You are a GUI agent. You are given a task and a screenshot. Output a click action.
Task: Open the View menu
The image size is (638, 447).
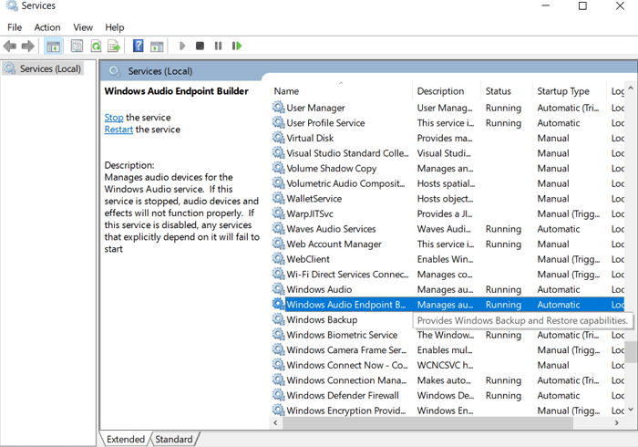pyautogui.click(x=83, y=27)
